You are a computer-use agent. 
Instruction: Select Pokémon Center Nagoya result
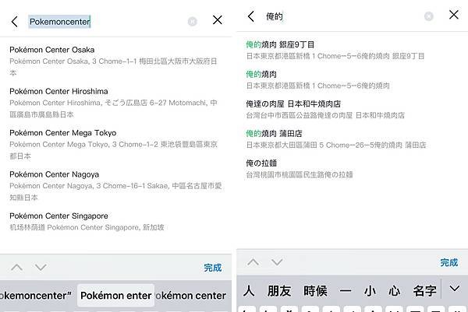click(115, 186)
